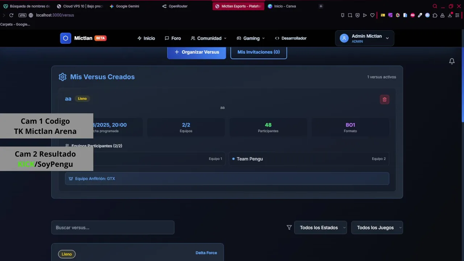The width and height of the screenshot is (464, 261).
Task: Click the Carpeta - Google bookmark
Action: [15, 24]
